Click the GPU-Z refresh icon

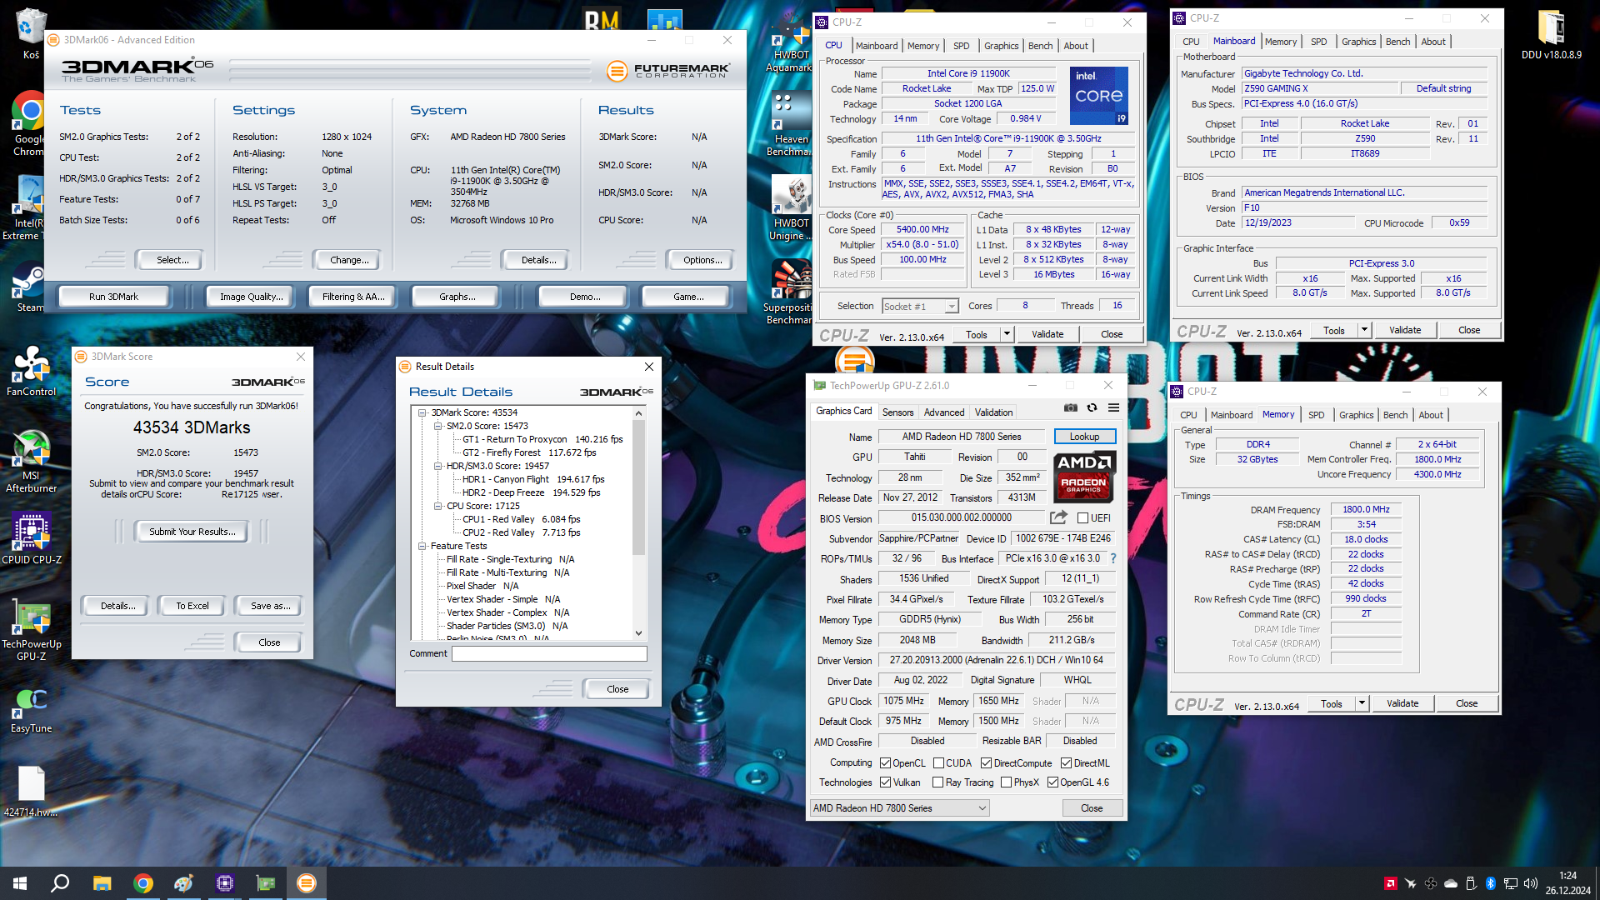point(1092,407)
